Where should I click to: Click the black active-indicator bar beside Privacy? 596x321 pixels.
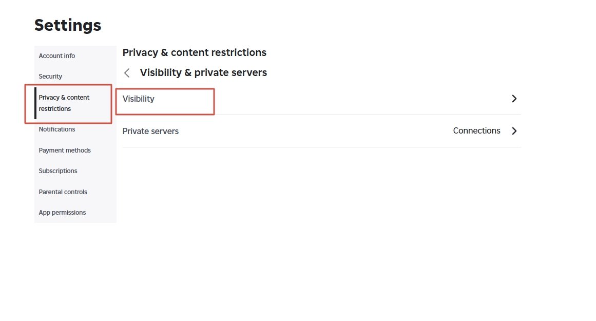35,103
